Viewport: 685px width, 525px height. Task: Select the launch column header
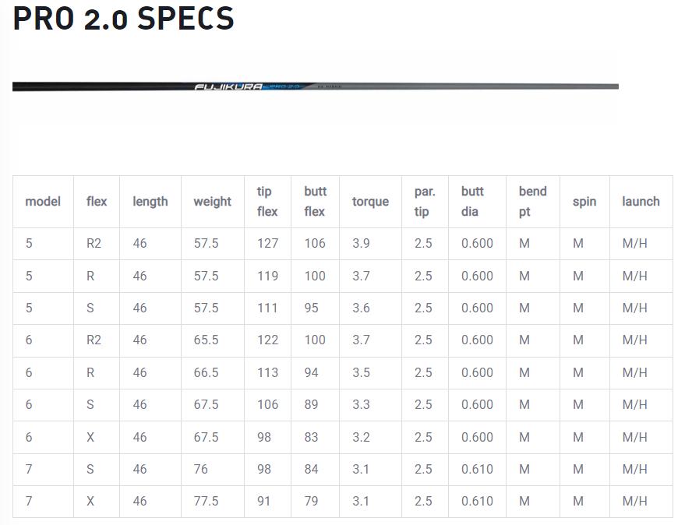click(641, 202)
